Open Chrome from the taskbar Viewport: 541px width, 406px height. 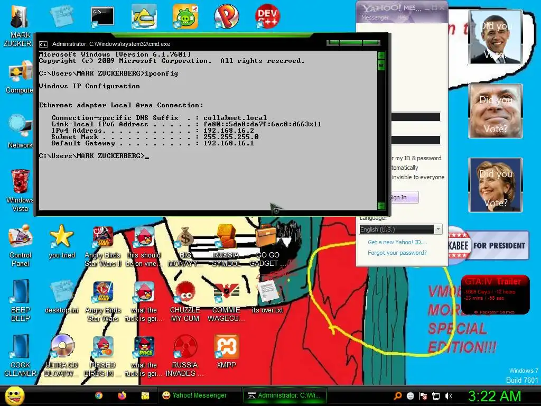tap(99, 395)
